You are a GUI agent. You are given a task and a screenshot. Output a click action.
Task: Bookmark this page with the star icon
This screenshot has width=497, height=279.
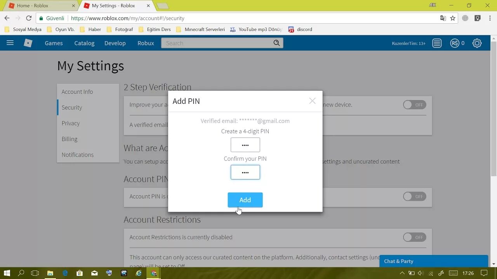coord(453,18)
